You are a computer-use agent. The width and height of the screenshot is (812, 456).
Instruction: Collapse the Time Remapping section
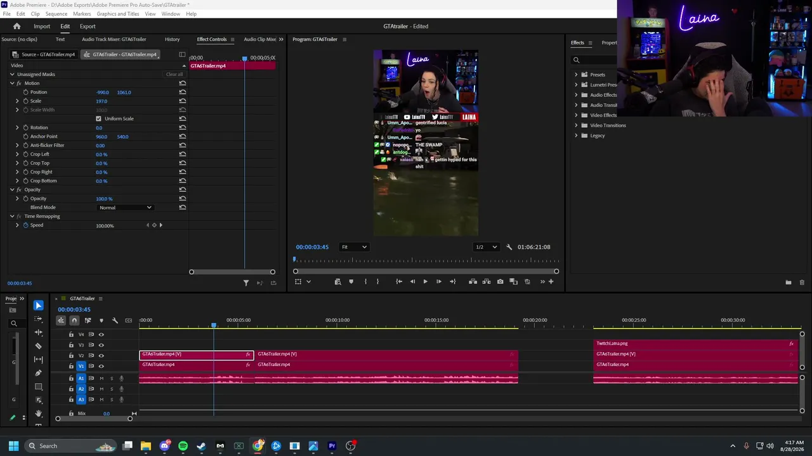tap(12, 217)
